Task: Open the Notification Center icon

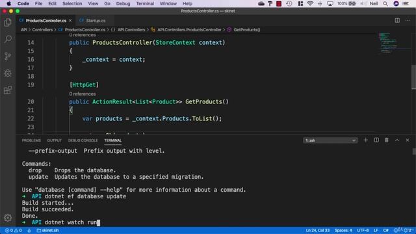Action: click(406, 3)
